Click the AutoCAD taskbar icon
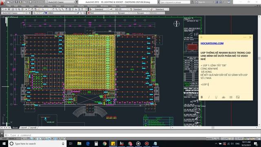The height and width of the screenshot is (147, 261). pos(122,143)
